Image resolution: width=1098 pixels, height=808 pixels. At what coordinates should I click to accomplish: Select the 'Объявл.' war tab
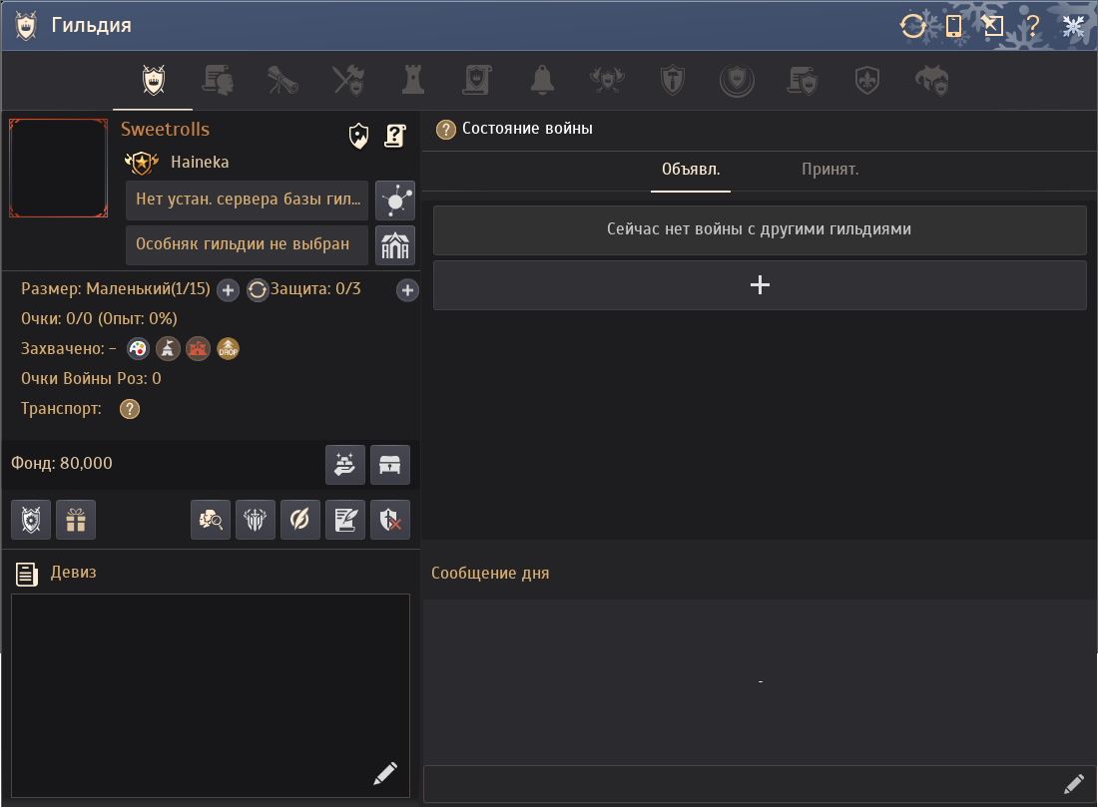[x=691, y=170]
